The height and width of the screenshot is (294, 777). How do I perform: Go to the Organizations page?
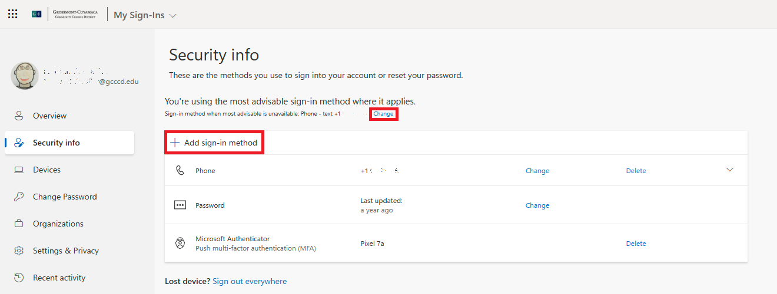[x=58, y=224]
